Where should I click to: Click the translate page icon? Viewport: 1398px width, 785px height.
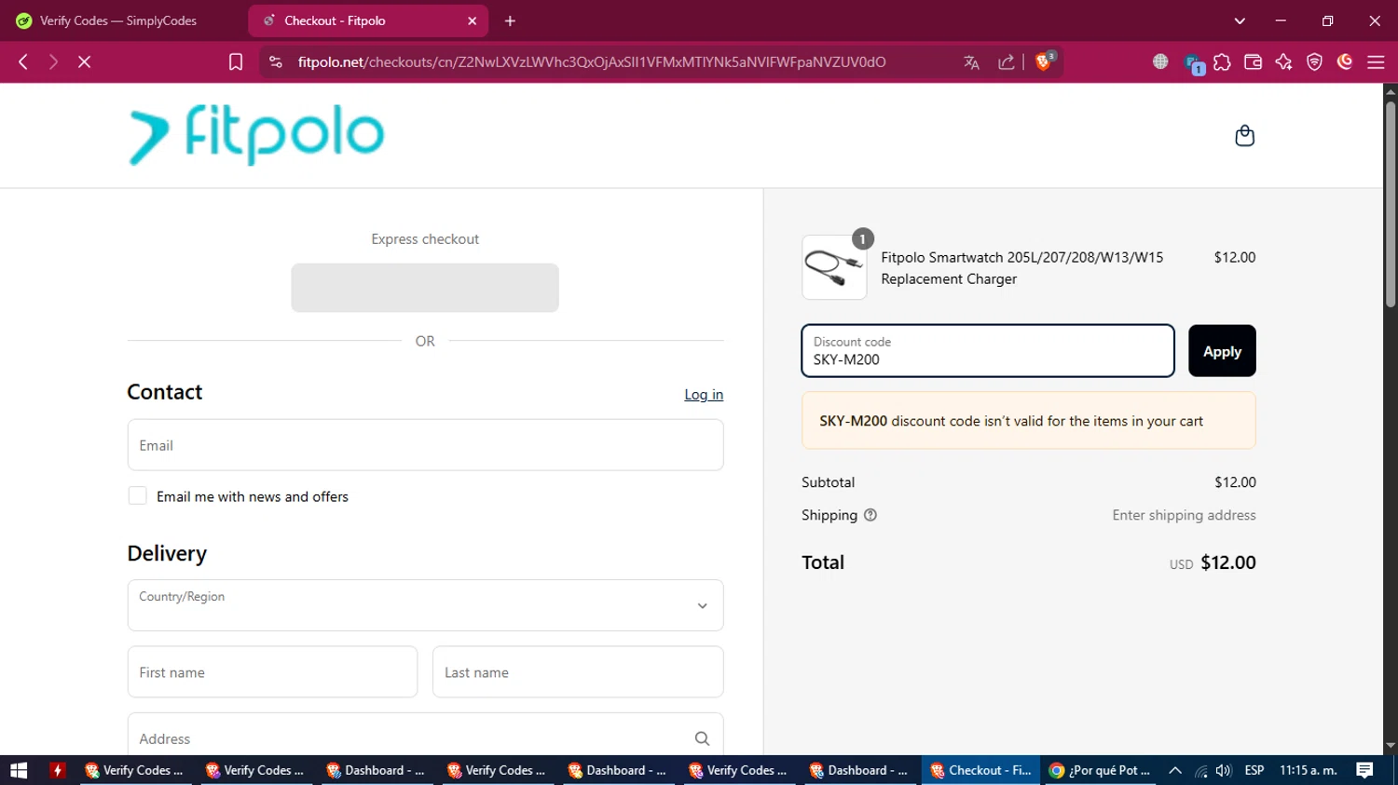click(x=971, y=62)
